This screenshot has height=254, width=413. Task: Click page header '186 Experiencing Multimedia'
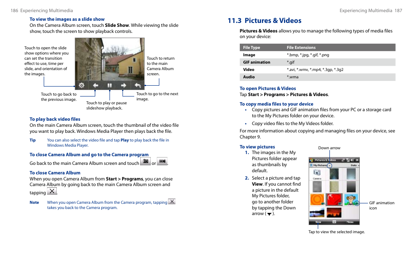pos(42,10)
